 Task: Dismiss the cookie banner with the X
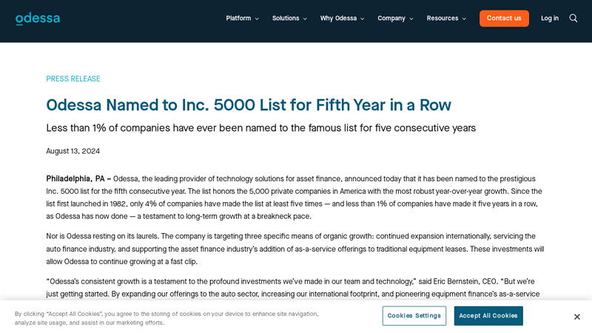click(x=577, y=317)
